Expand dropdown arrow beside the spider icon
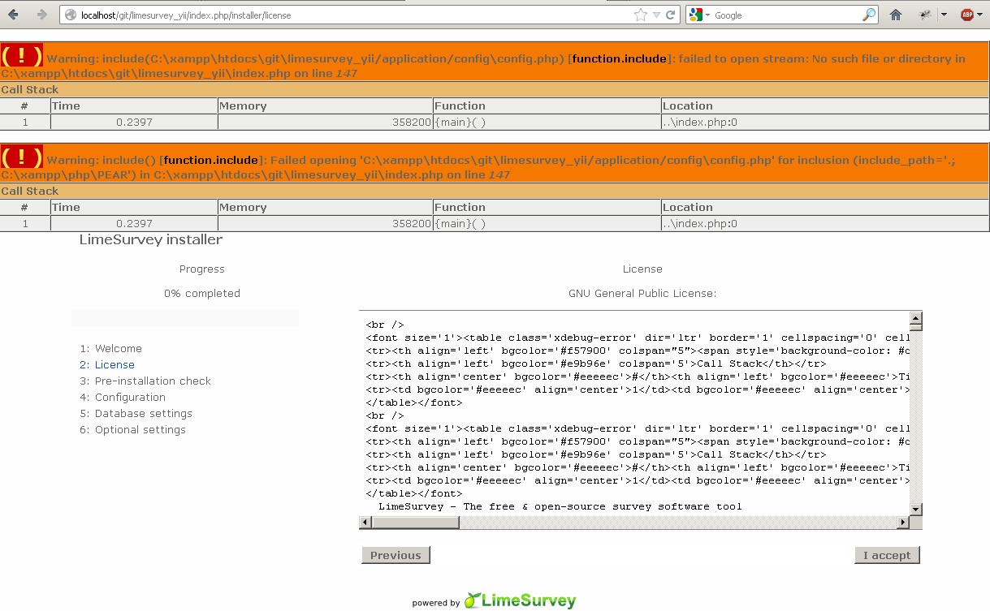The image size is (990, 611). pyautogui.click(x=944, y=15)
